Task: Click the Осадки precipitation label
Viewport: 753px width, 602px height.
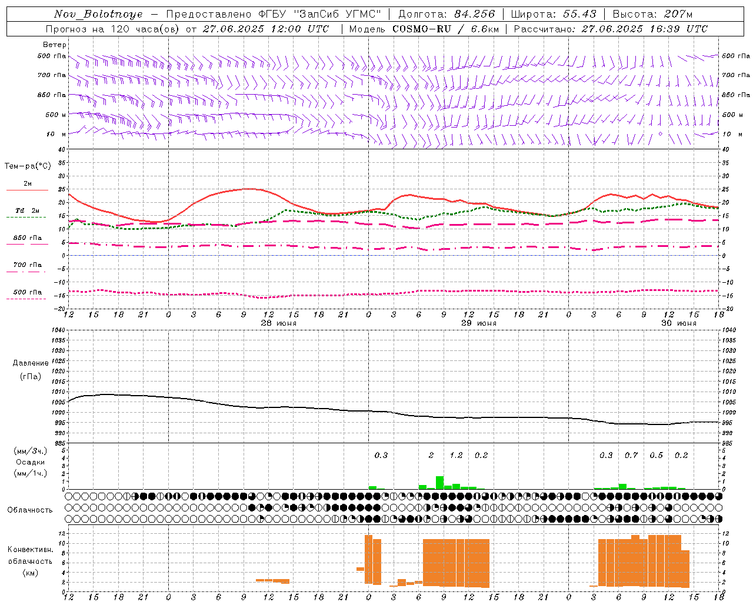Action: [31, 462]
